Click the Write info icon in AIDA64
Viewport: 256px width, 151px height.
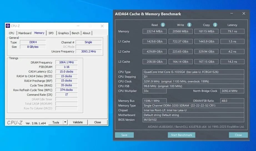[189, 25]
